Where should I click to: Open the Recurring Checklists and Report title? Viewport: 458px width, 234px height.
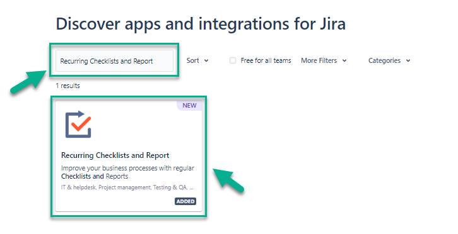[115, 155]
